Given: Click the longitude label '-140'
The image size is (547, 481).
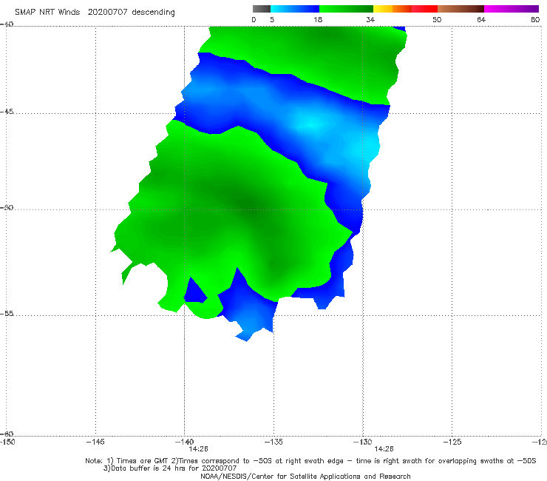Looking at the screenshot, I should (184, 442).
